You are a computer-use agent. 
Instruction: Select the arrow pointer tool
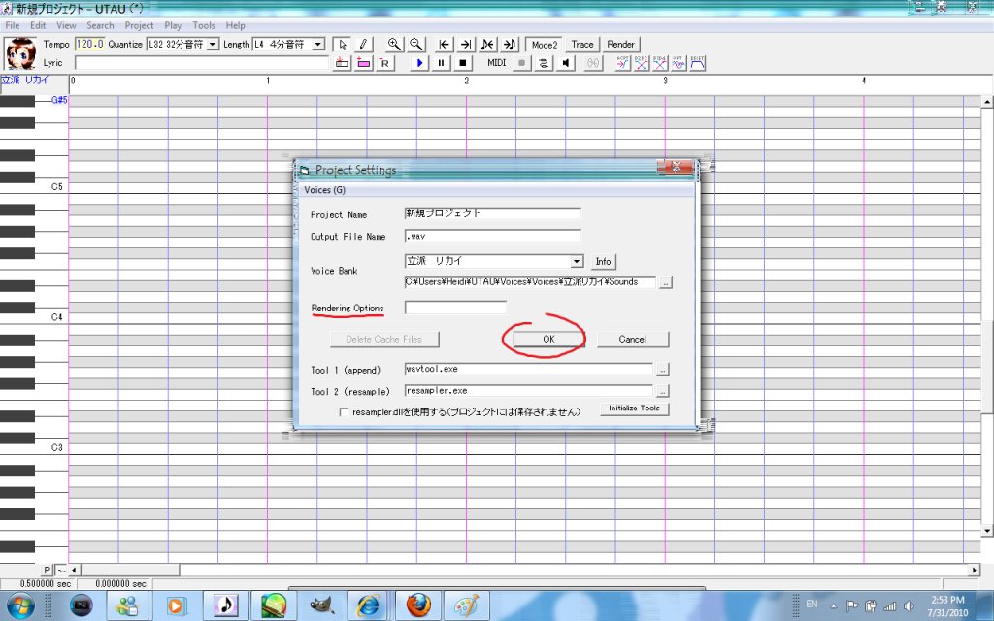click(x=343, y=45)
